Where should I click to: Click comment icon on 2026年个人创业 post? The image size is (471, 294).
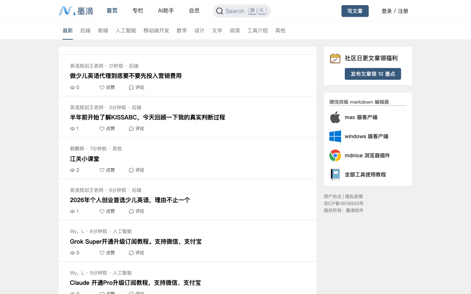click(131, 211)
